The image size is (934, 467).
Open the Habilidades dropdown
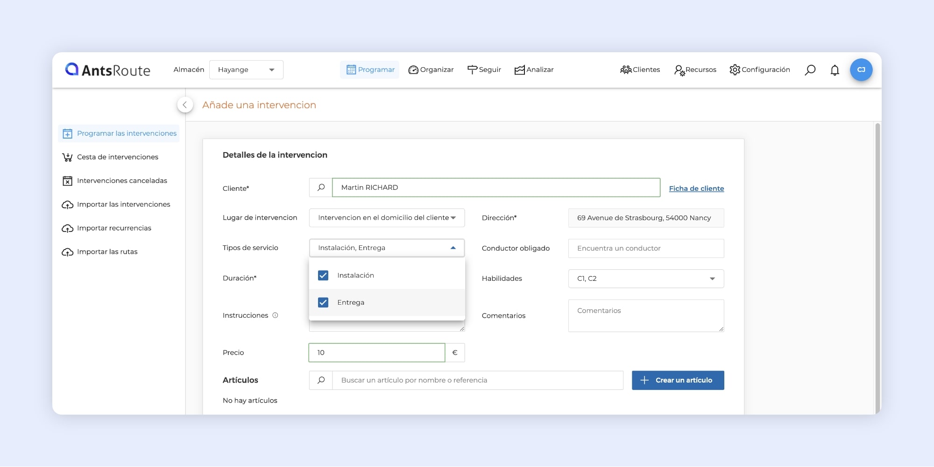click(645, 279)
